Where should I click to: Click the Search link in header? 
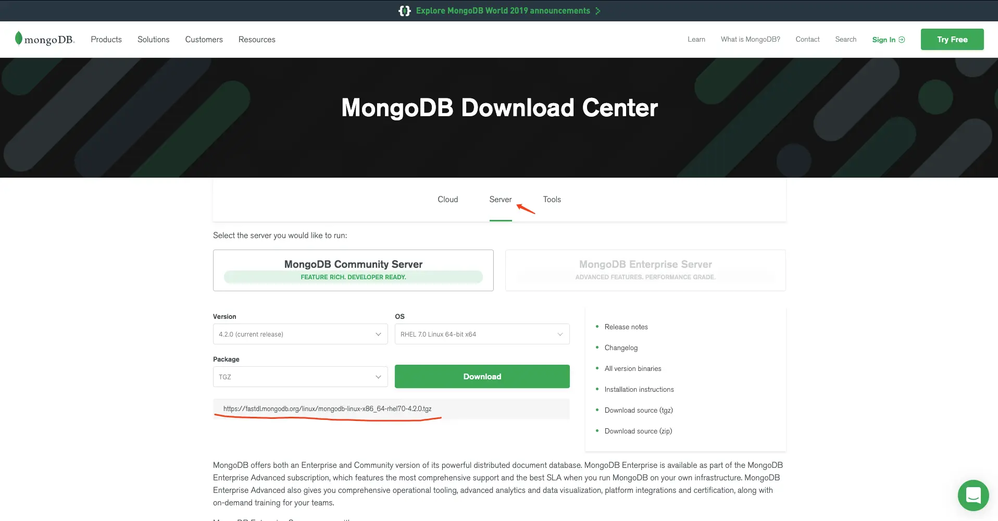click(846, 40)
